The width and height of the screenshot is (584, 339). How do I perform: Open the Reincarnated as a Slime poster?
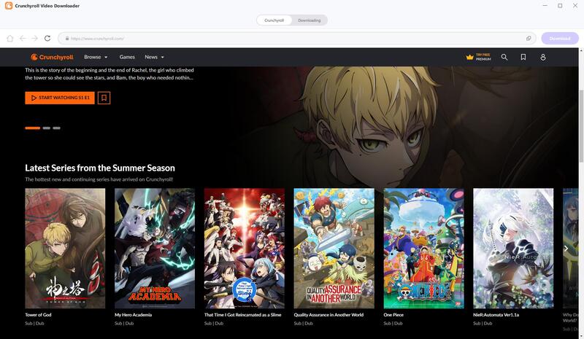[245, 248]
